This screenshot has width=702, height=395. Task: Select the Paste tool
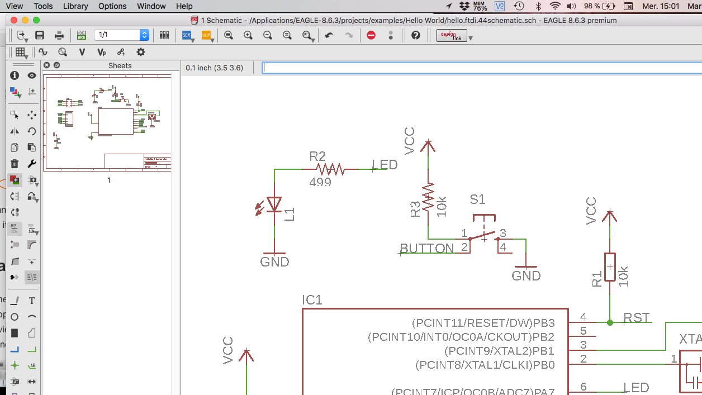tap(32, 147)
